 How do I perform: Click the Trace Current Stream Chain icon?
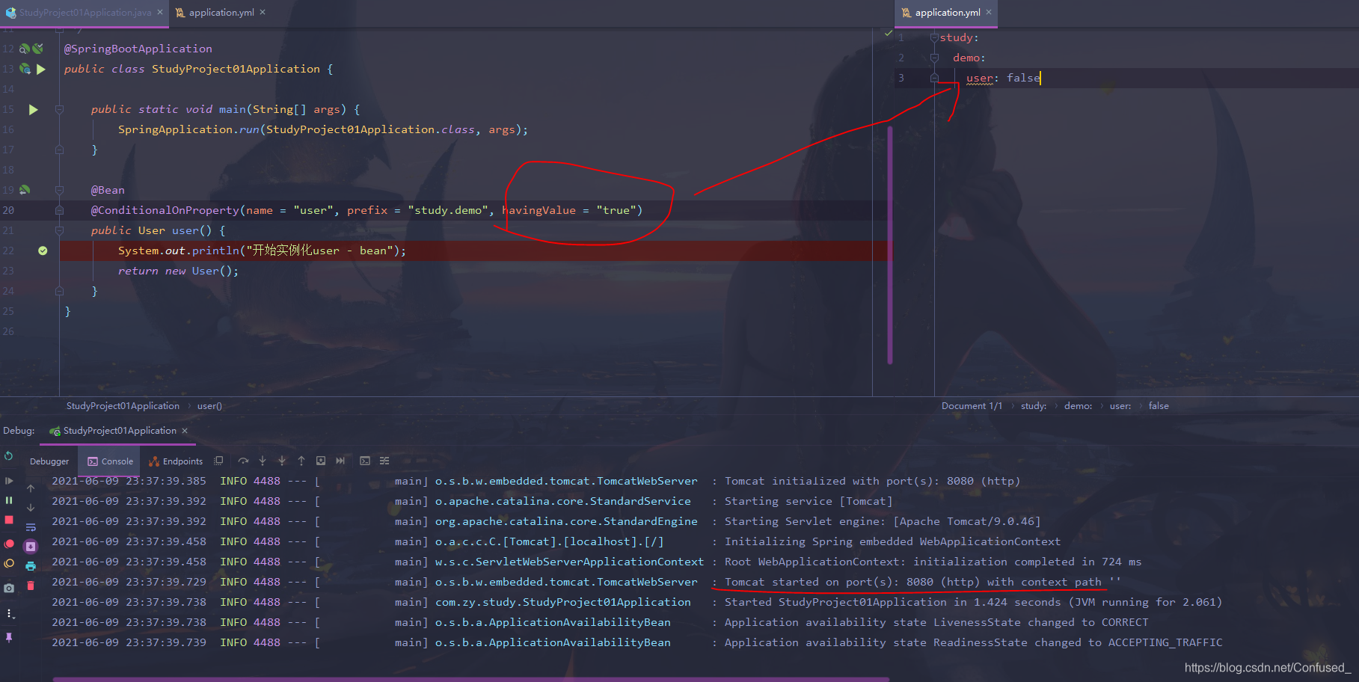tap(384, 461)
